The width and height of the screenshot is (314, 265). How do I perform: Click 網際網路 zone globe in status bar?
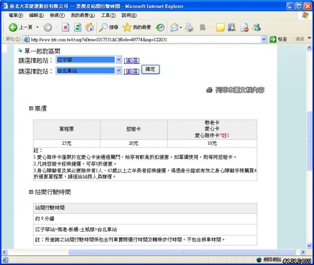(x=259, y=260)
